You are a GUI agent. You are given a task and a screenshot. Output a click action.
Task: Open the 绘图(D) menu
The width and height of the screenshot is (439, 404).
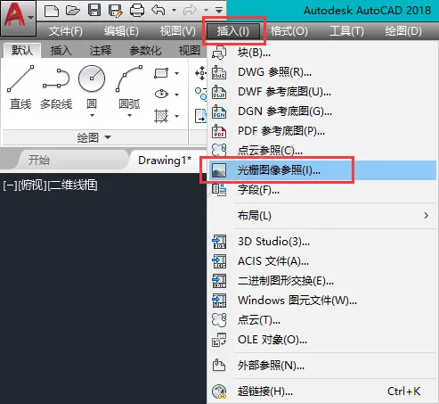[403, 31]
